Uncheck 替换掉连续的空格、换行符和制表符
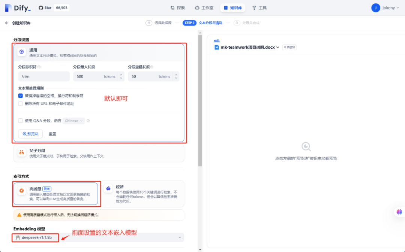405x252 pixels. [20, 96]
